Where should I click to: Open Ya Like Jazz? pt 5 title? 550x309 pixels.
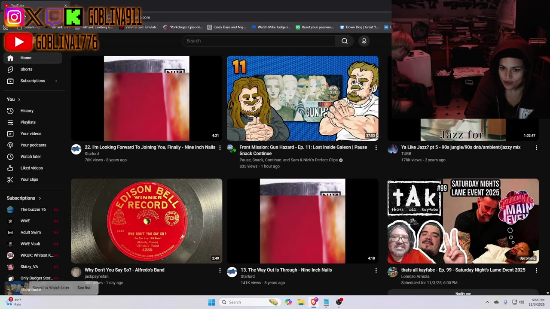tap(461, 147)
